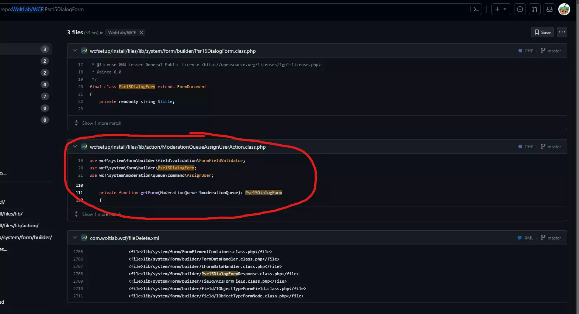Screen dimensions: 579x314
Task: Open the Create new plus dropdown
Action: (x=501, y=9)
